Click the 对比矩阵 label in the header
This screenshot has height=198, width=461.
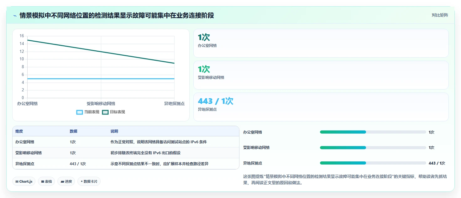(x=440, y=15)
